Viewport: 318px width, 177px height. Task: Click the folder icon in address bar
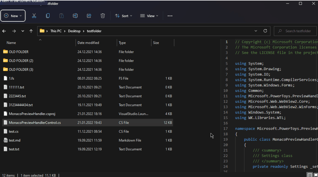42,31
